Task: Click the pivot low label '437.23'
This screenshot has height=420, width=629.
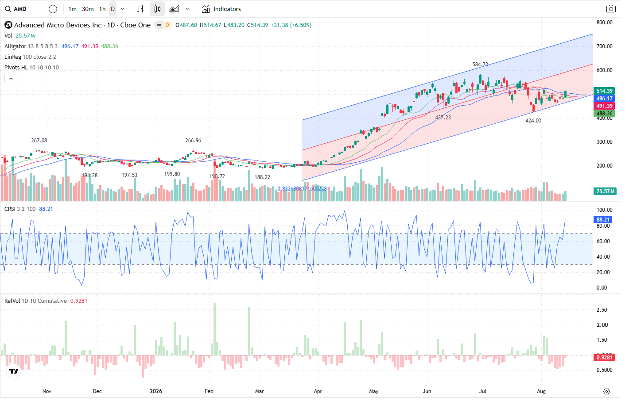Action: pyautogui.click(x=443, y=118)
